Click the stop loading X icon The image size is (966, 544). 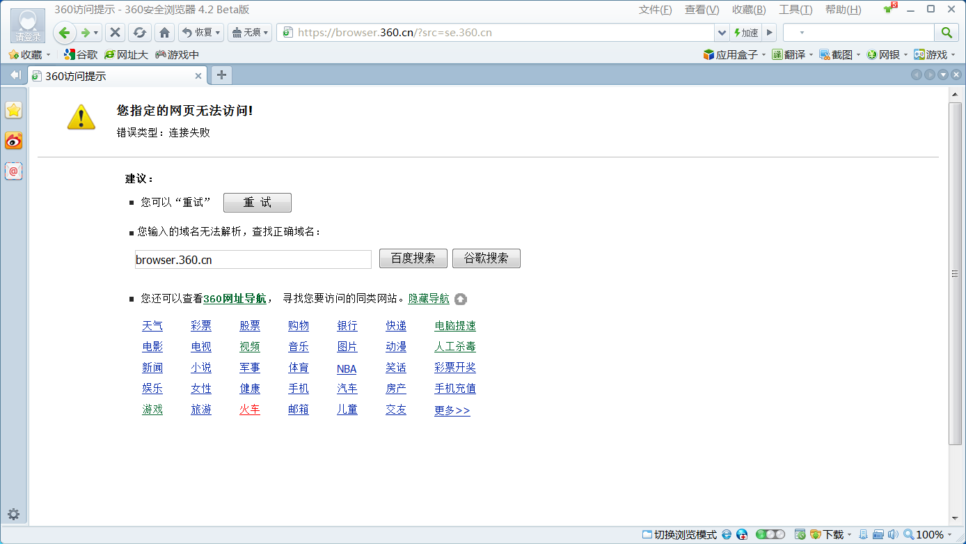pos(116,33)
